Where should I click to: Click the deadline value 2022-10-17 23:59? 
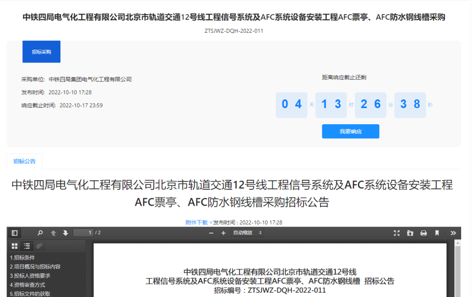point(81,105)
